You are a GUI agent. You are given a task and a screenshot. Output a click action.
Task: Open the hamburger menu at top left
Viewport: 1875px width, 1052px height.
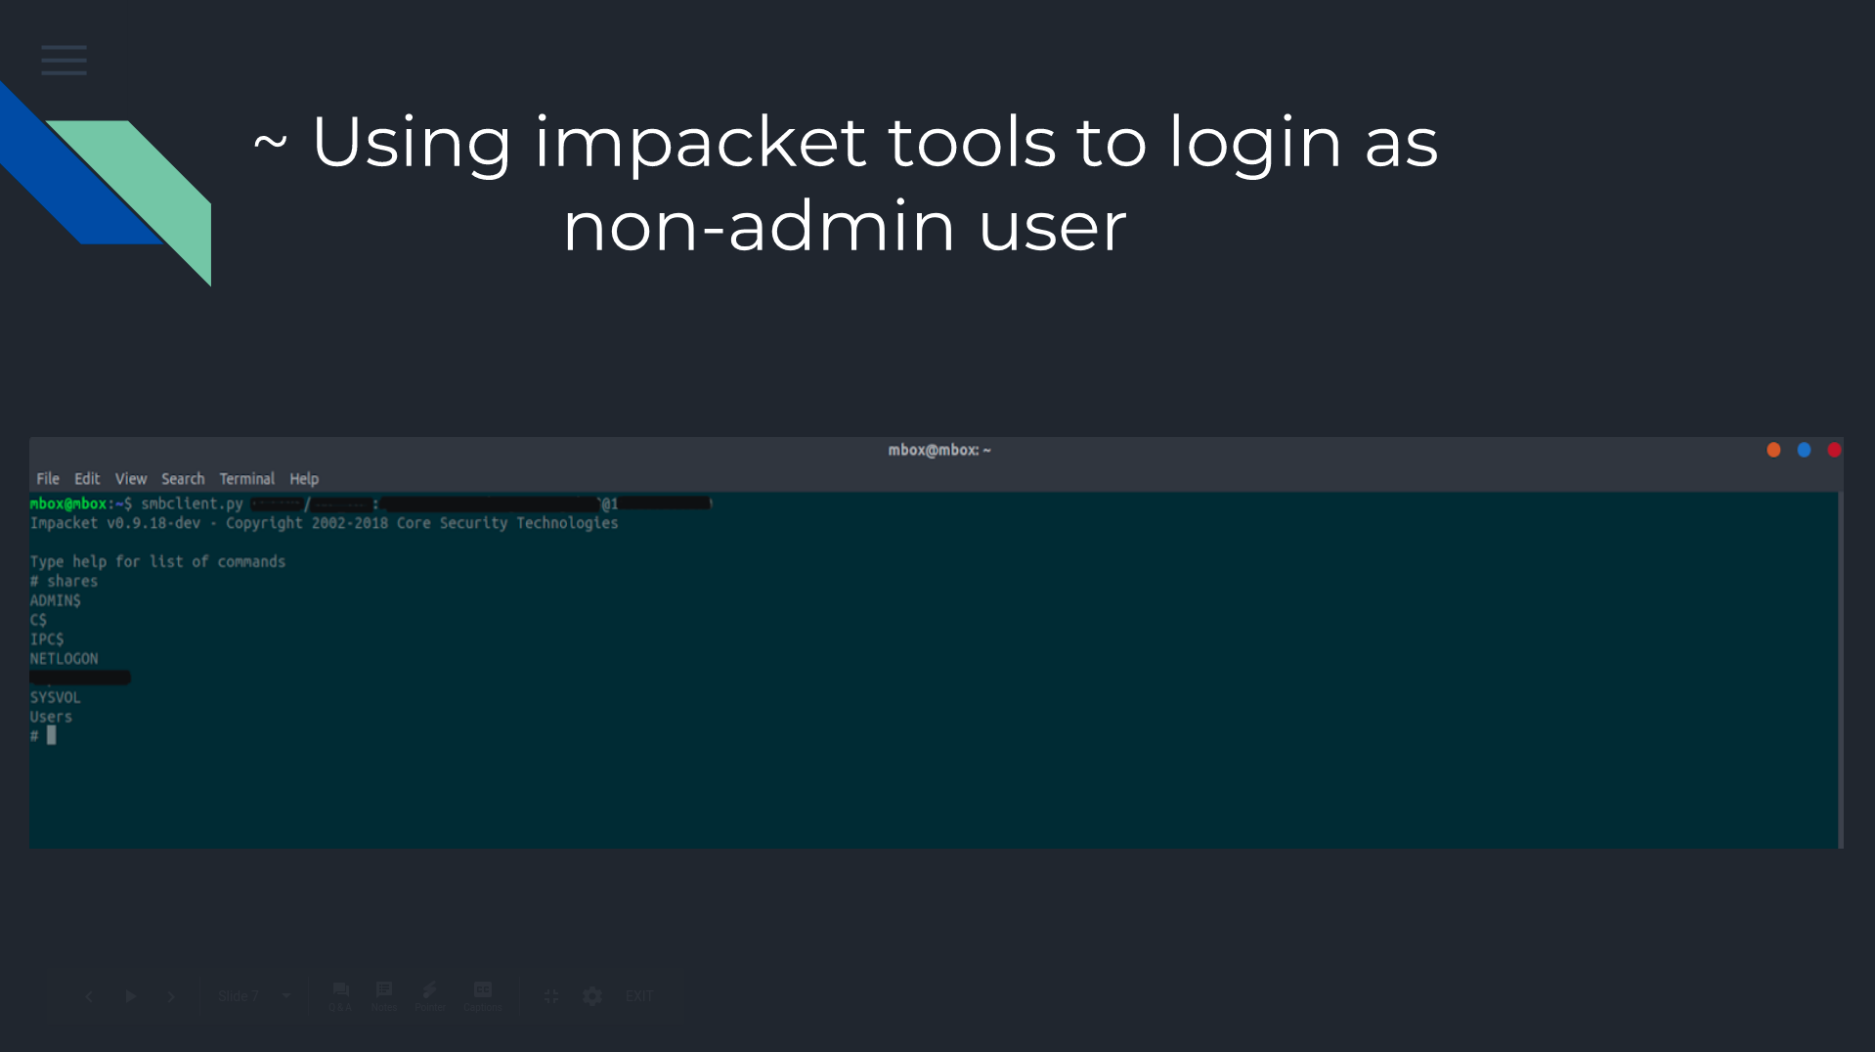[x=64, y=61]
